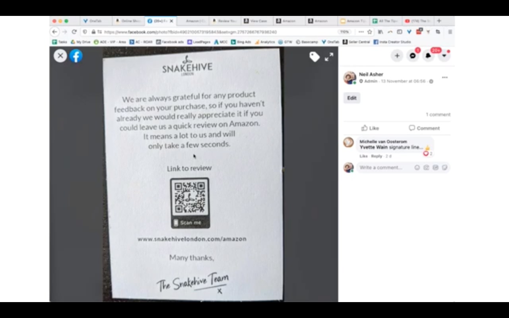Like Michelle's comment
The width and height of the screenshot is (509, 318).
363,156
